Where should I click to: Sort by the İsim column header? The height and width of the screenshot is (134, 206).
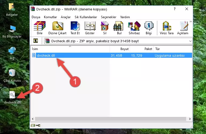coord(70,49)
